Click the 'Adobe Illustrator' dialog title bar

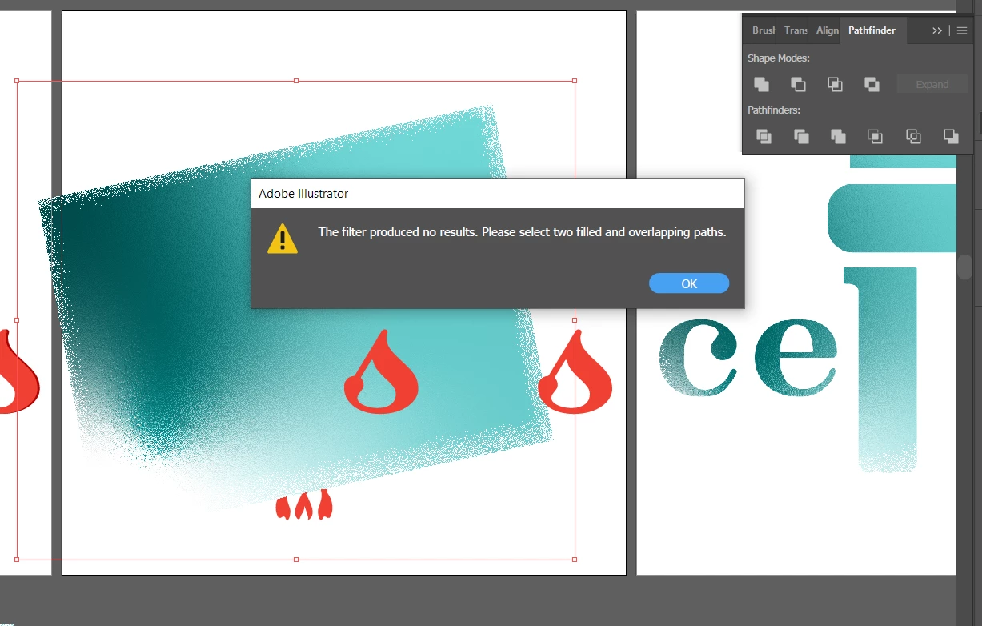pos(497,194)
